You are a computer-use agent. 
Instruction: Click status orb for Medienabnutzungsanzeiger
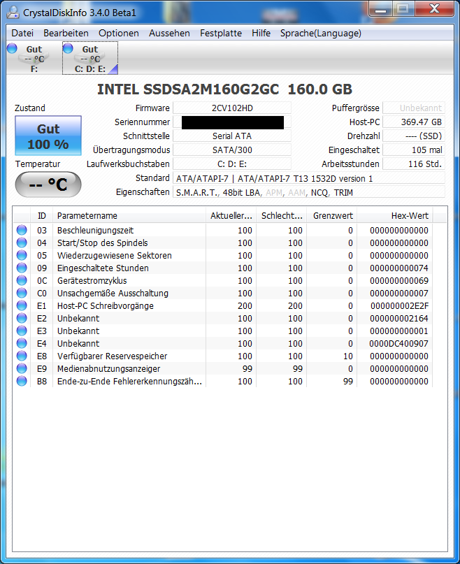(22, 368)
